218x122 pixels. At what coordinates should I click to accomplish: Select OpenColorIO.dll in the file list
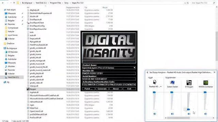click(36, 111)
